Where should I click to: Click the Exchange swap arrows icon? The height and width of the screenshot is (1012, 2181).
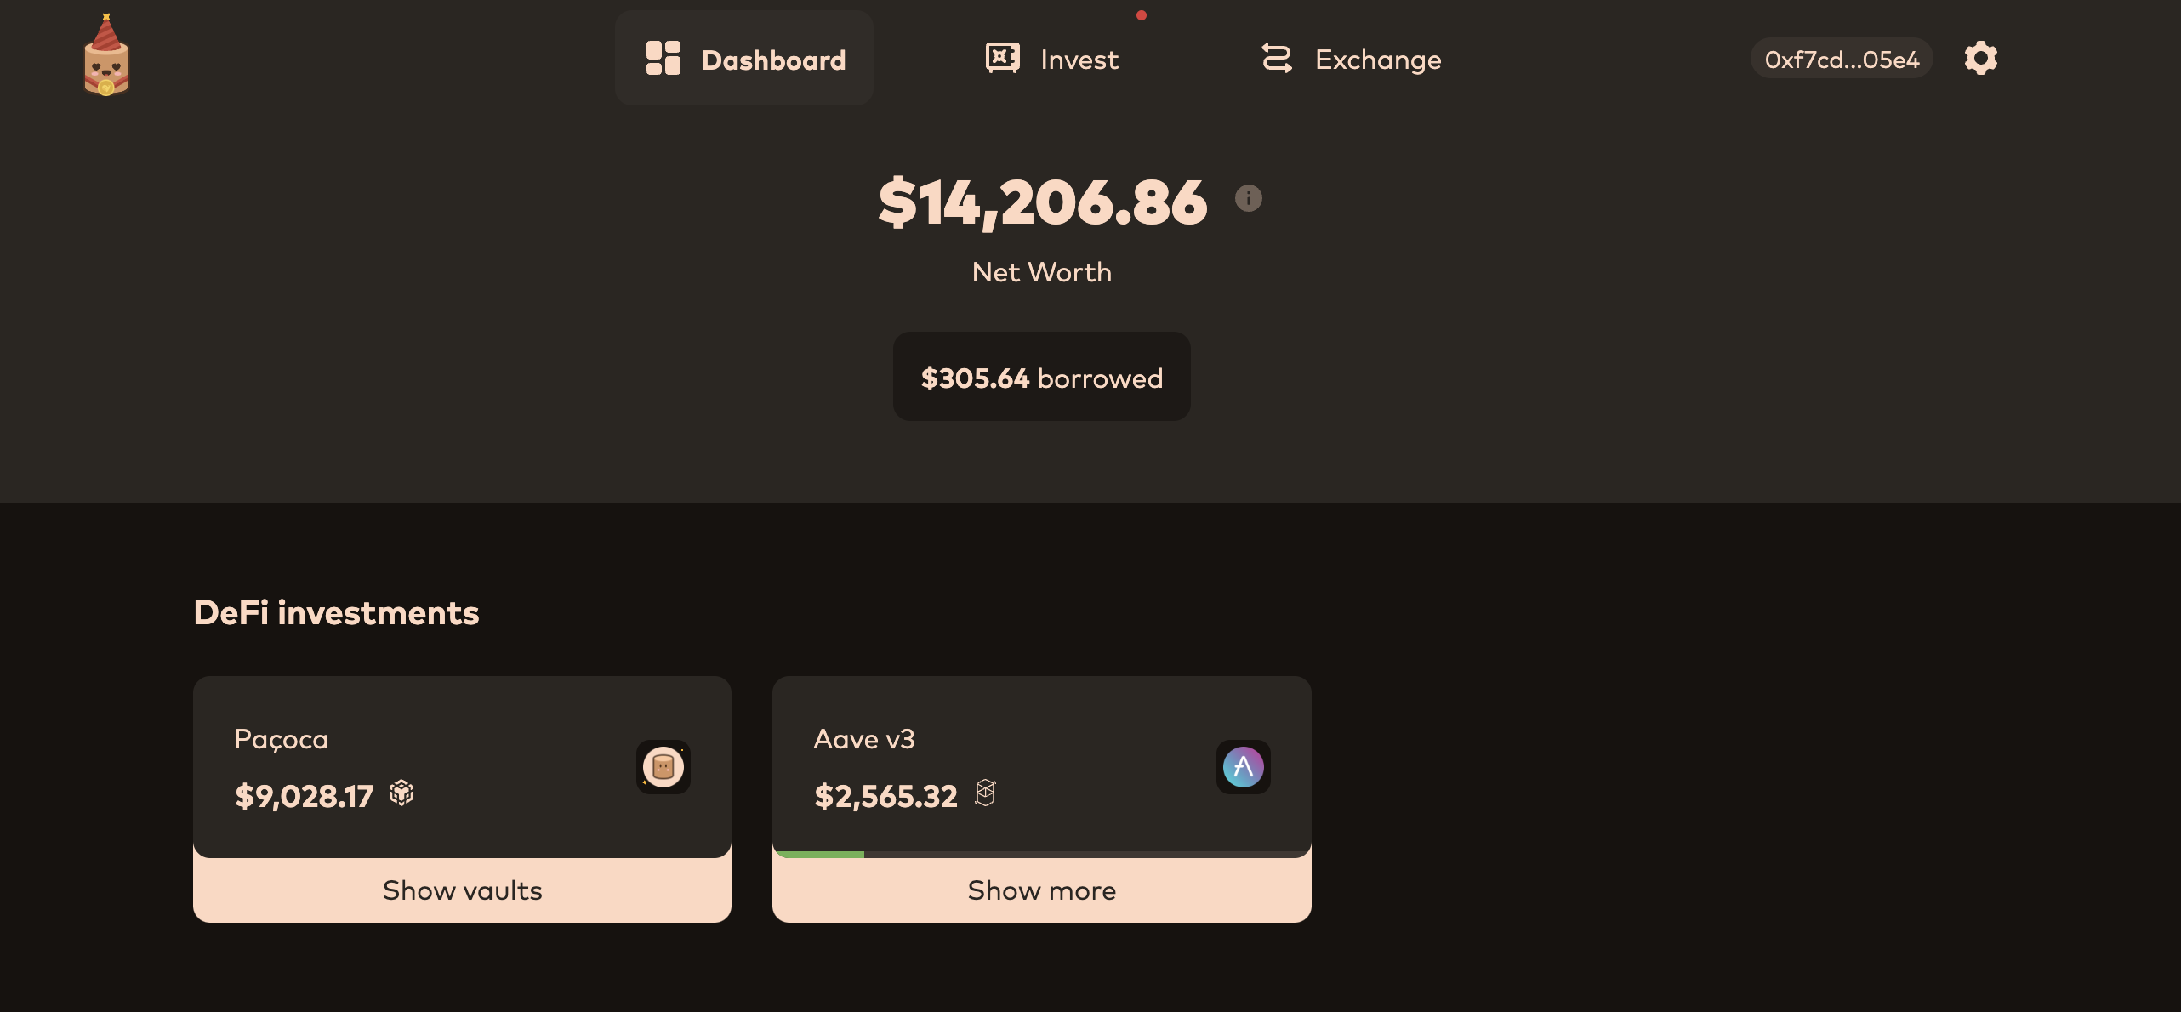point(1276,58)
